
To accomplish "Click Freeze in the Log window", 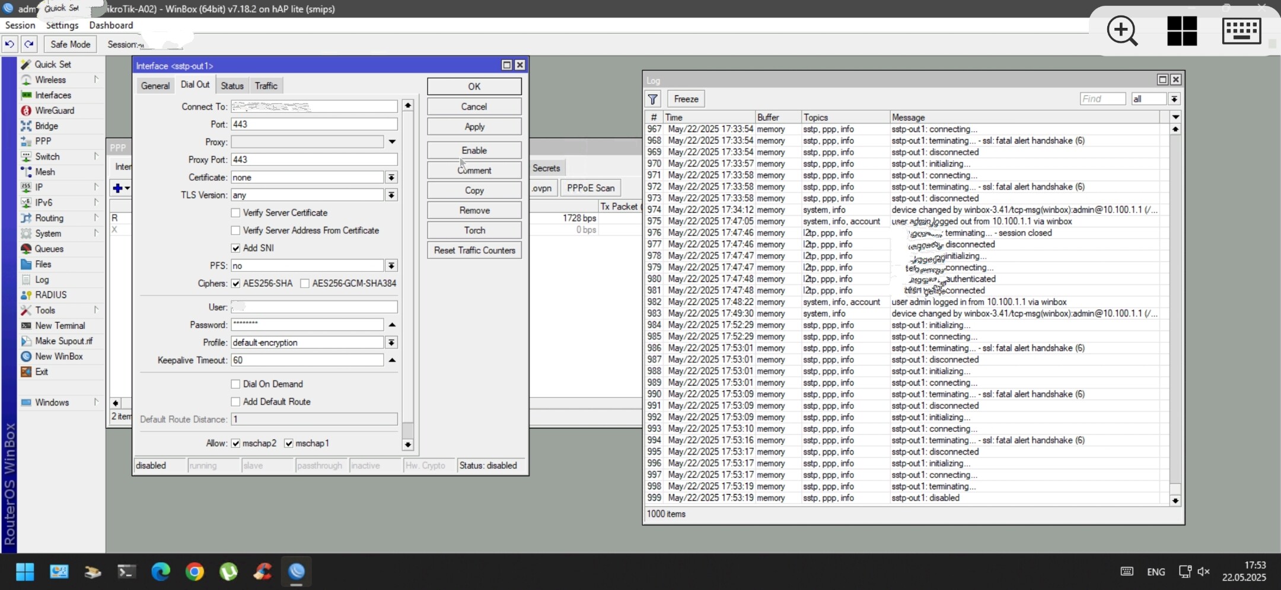I will [686, 99].
